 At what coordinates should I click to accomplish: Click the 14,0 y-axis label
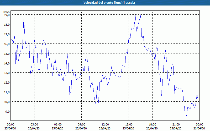7,63
